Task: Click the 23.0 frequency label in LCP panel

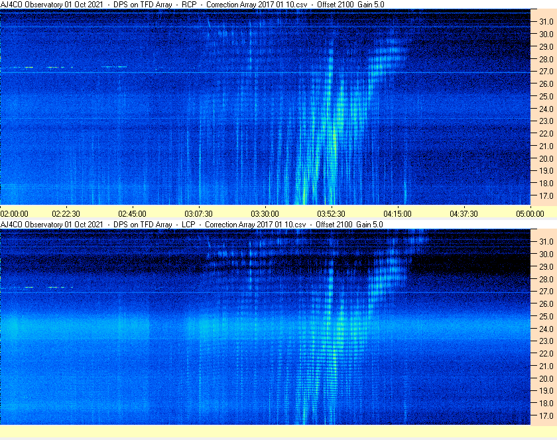Action: tap(546, 341)
